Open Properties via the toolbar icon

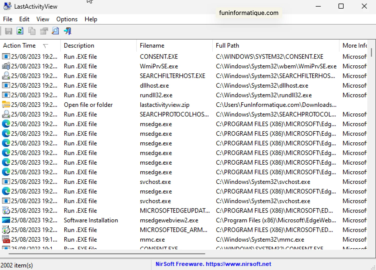pyautogui.click(x=44, y=31)
